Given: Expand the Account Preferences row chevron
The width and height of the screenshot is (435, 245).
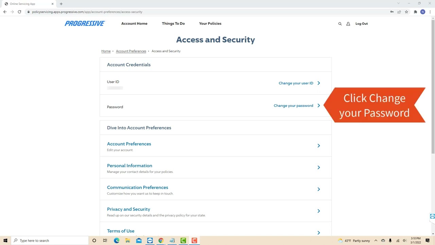Looking at the screenshot, I should click(x=318, y=146).
